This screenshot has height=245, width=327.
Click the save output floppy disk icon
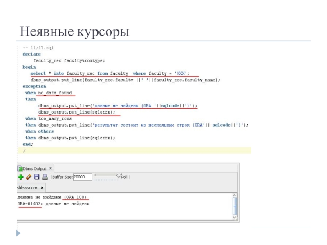(x=37, y=177)
